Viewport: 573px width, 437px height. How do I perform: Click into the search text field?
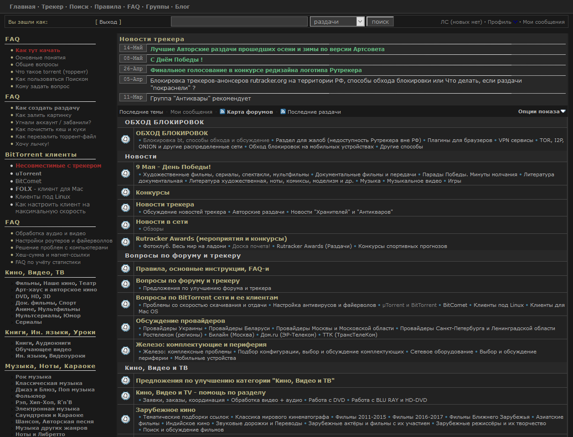(239, 21)
